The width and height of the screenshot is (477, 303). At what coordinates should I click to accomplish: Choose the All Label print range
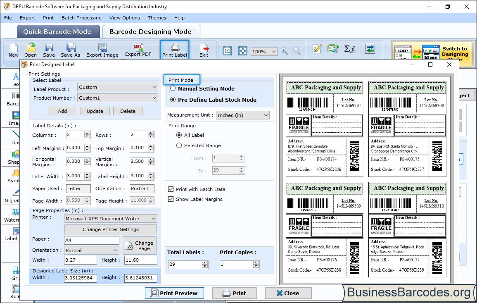pyautogui.click(x=179, y=135)
